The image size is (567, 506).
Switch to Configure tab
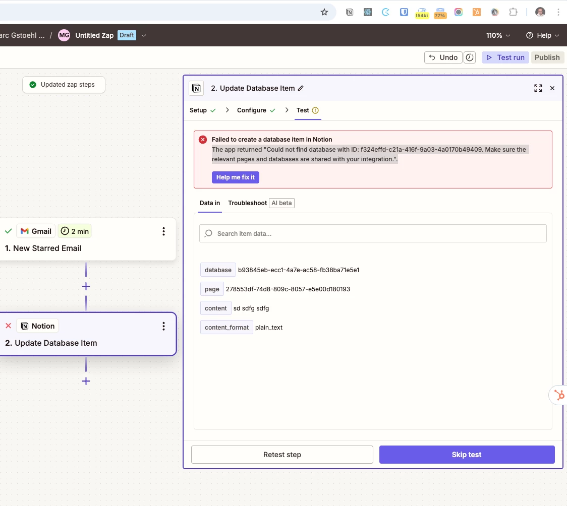[256, 110]
